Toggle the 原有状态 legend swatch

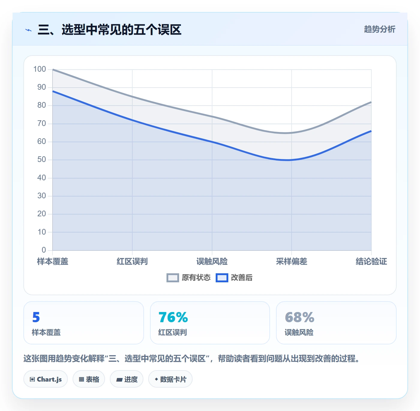pyautogui.click(x=172, y=278)
